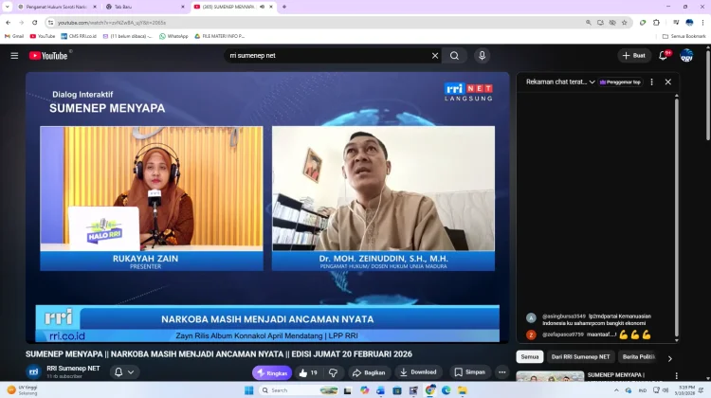Mute the playing tab's speaker icon
The height and width of the screenshot is (398, 711).
pos(262,7)
